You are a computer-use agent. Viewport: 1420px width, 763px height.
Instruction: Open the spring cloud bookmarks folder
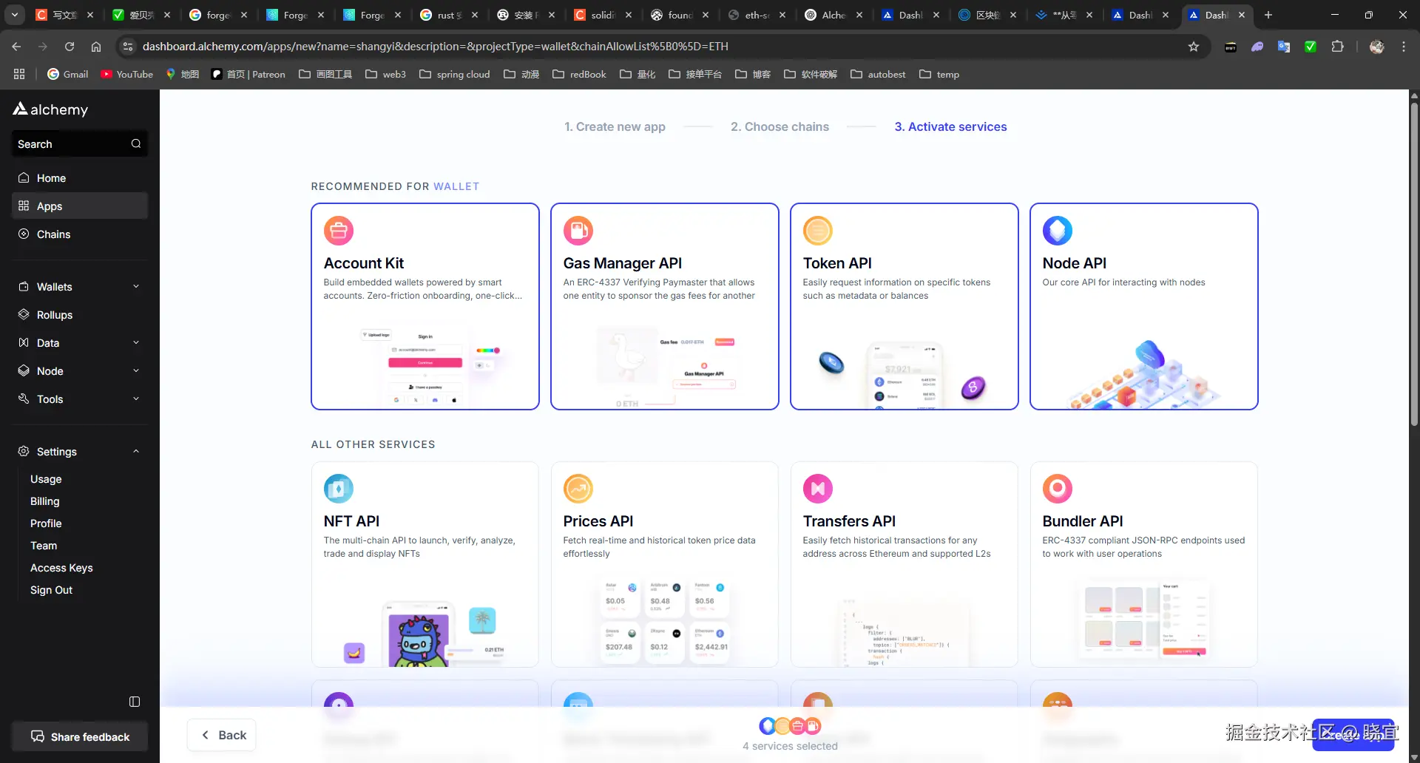[x=454, y=74]
